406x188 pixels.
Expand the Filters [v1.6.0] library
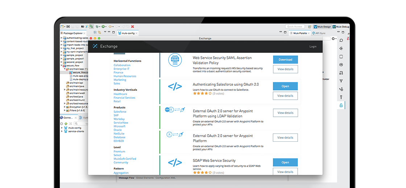(65, 110)
